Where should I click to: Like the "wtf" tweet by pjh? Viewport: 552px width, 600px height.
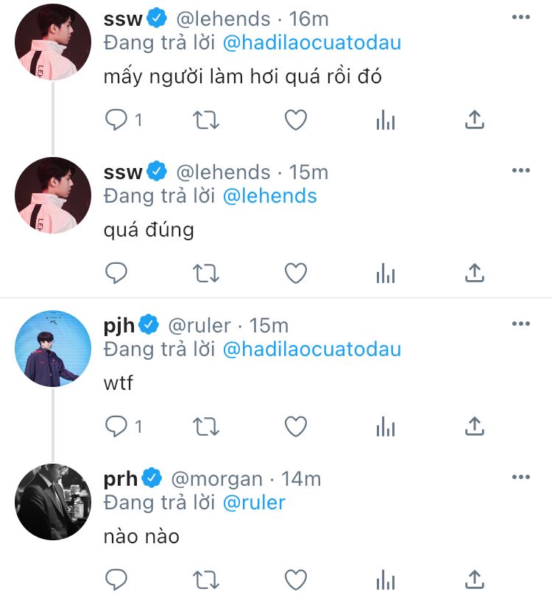coord(296,426)
